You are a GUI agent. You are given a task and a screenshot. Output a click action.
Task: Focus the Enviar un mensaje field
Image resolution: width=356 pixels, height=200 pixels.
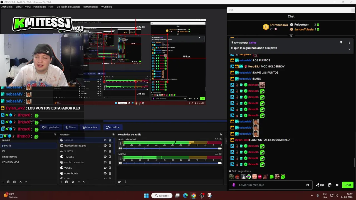point(271,185)
